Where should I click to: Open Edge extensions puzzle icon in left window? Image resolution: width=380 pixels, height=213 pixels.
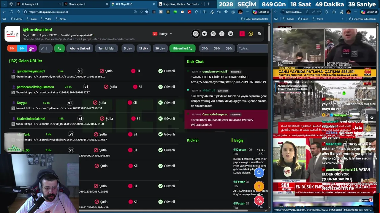pyautogui.click(x=197, y=12)
